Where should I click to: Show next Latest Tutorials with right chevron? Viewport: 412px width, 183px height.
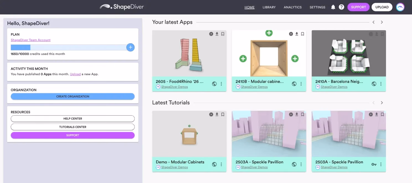382,103
